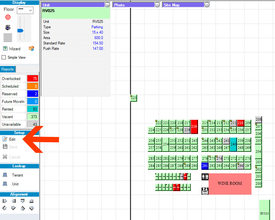Click second rotate icon in Alignment
The image size is (275, 220).
point(13,208)
